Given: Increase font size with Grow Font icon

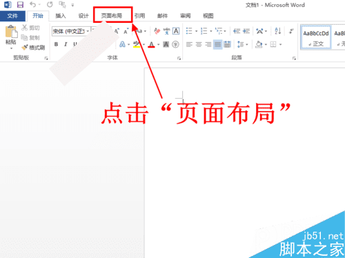Looking at the screenshot, I should [x=117, y=31].
